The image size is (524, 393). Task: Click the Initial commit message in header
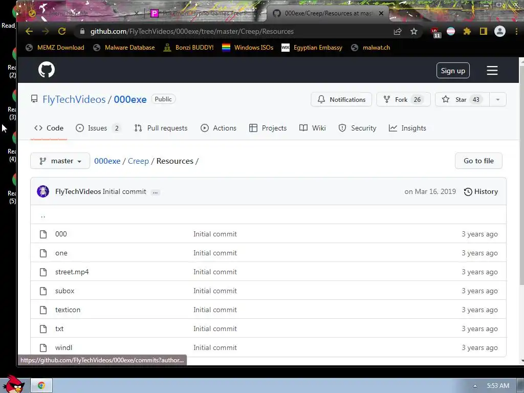124,192
